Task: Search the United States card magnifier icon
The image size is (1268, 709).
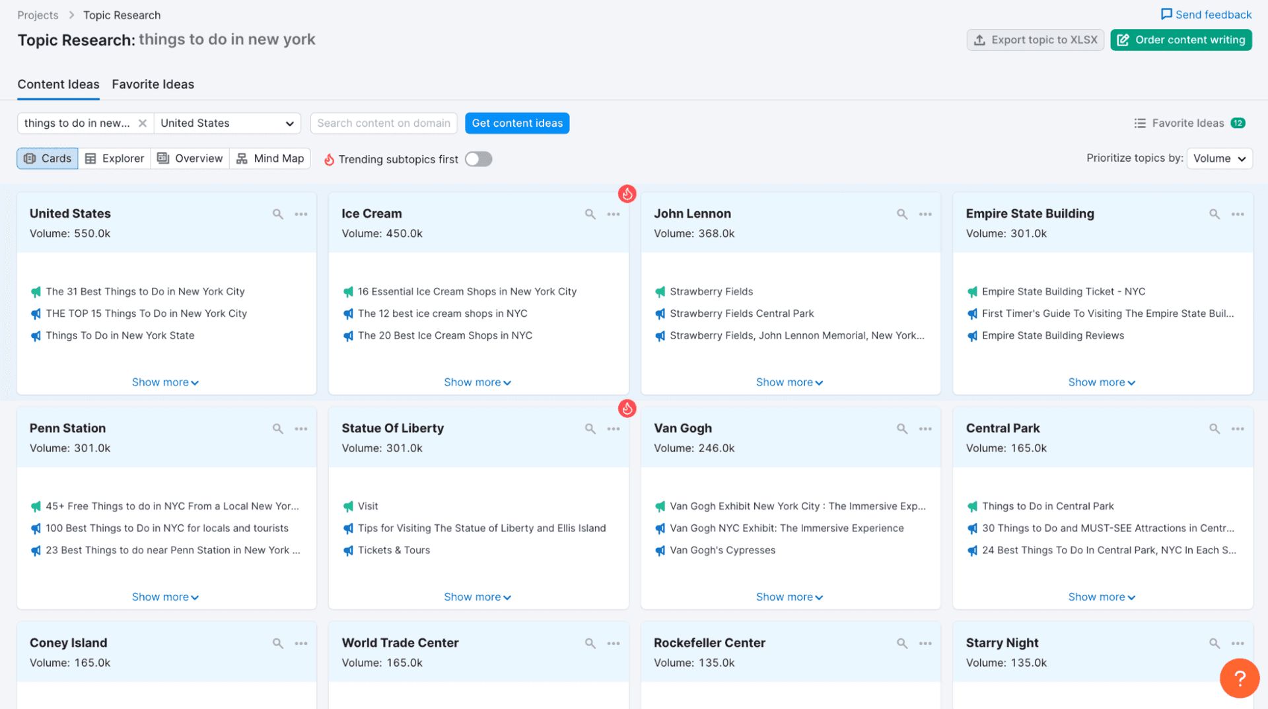Action: [x=278, y=214]
